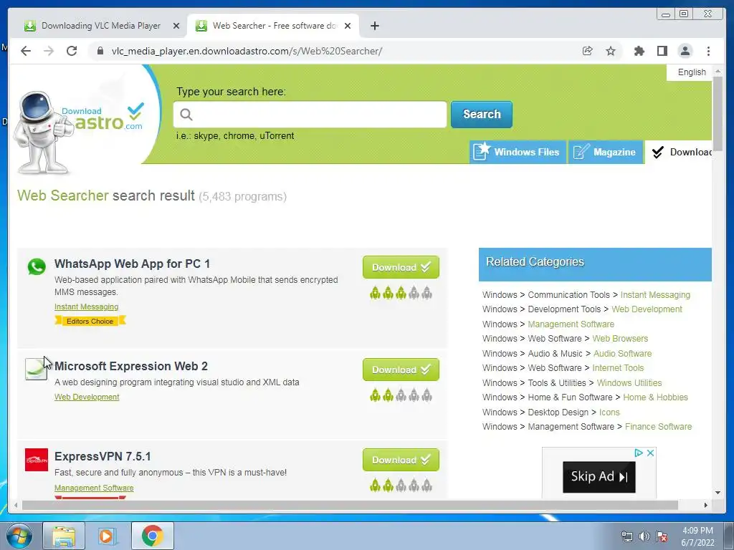Open Finance Software category link
The image size is (734, 550).
(658, 427)
